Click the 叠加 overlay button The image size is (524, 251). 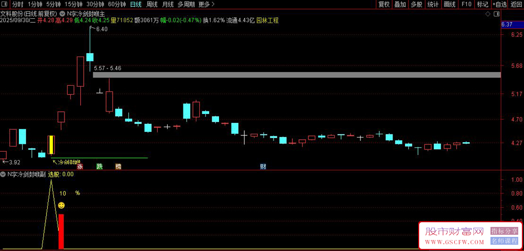(400, 4)
